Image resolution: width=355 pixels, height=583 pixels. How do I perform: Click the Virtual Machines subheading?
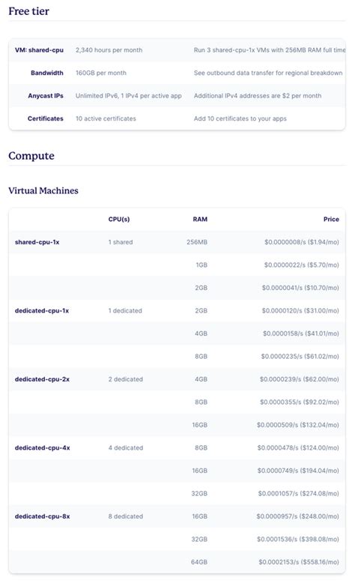click(x=43, y=190)
